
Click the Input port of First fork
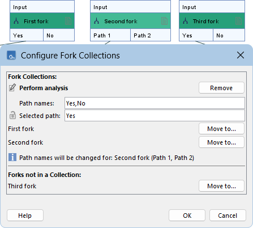coord(42,7)
